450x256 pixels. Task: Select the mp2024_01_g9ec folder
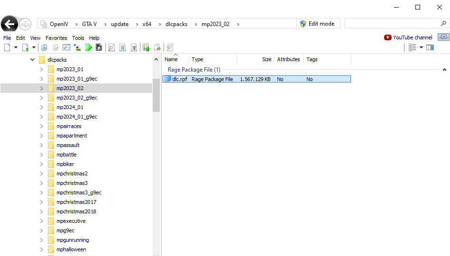pyautogui.click(x=77, y=117)
